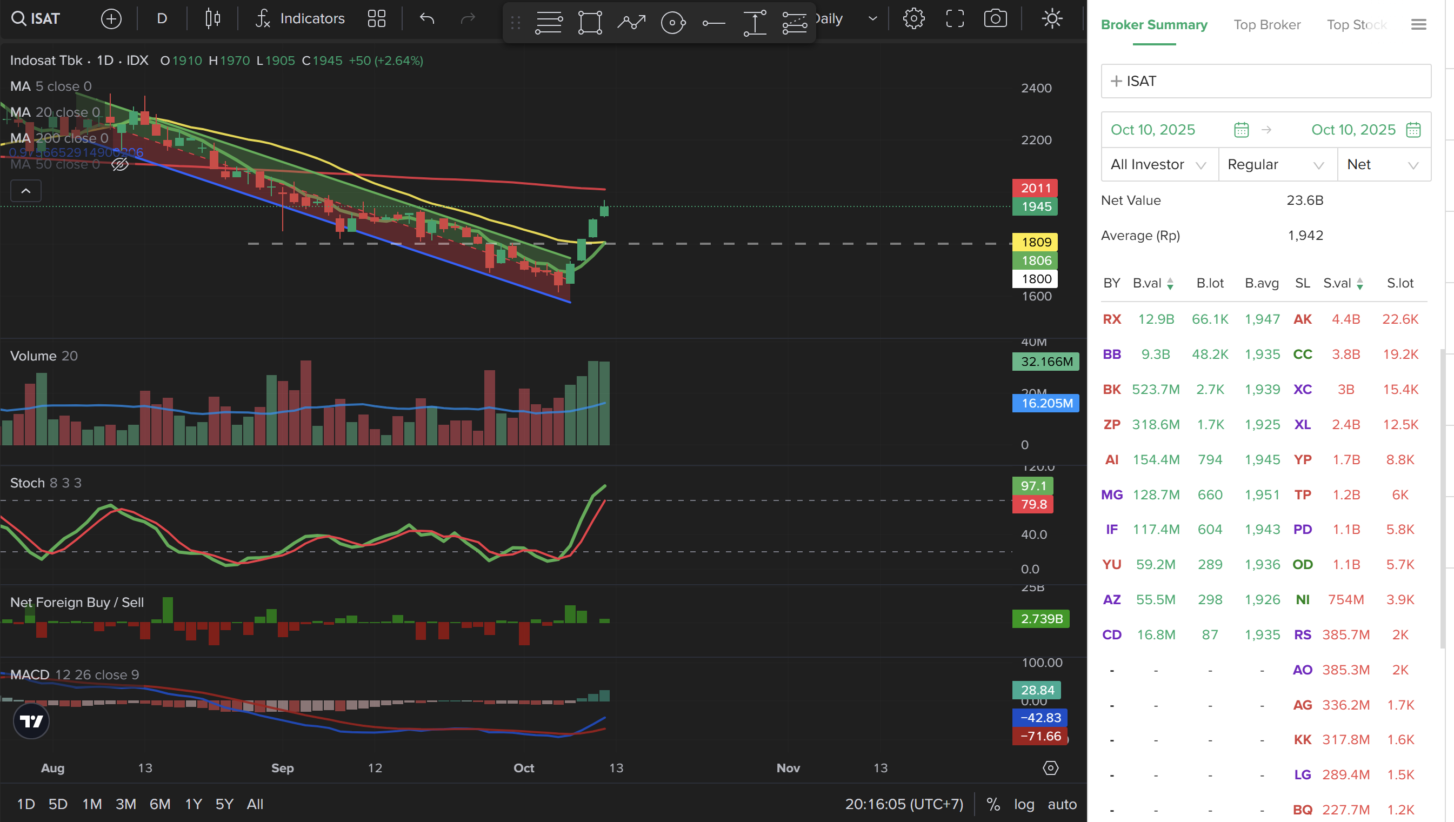This screenshot has width=1454, height=822.
Task: Collapse the indicator legend chevron
Action: (x=26, y=191)
